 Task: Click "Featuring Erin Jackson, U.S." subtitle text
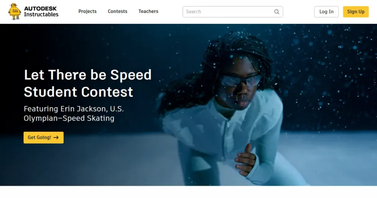74,109
